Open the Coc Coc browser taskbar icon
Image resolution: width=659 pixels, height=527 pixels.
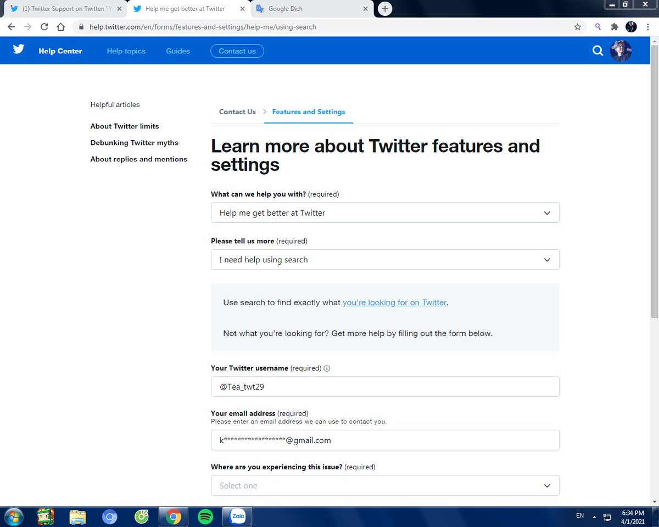pos(142,517)
